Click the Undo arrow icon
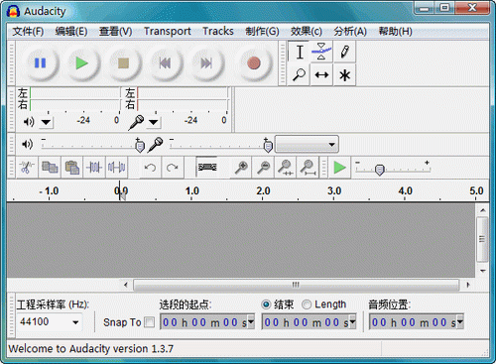 point(150,168)
